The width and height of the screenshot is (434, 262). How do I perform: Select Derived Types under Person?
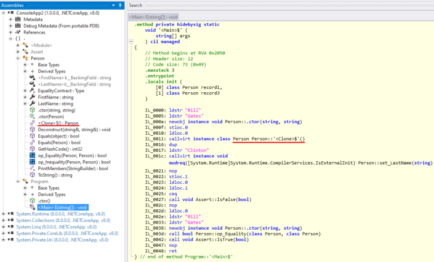51,71
